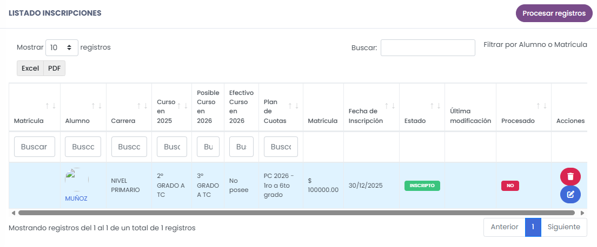Sort by Curso en 2025 arrows
Screen dimensions: 597x247
tap(182, 106)
